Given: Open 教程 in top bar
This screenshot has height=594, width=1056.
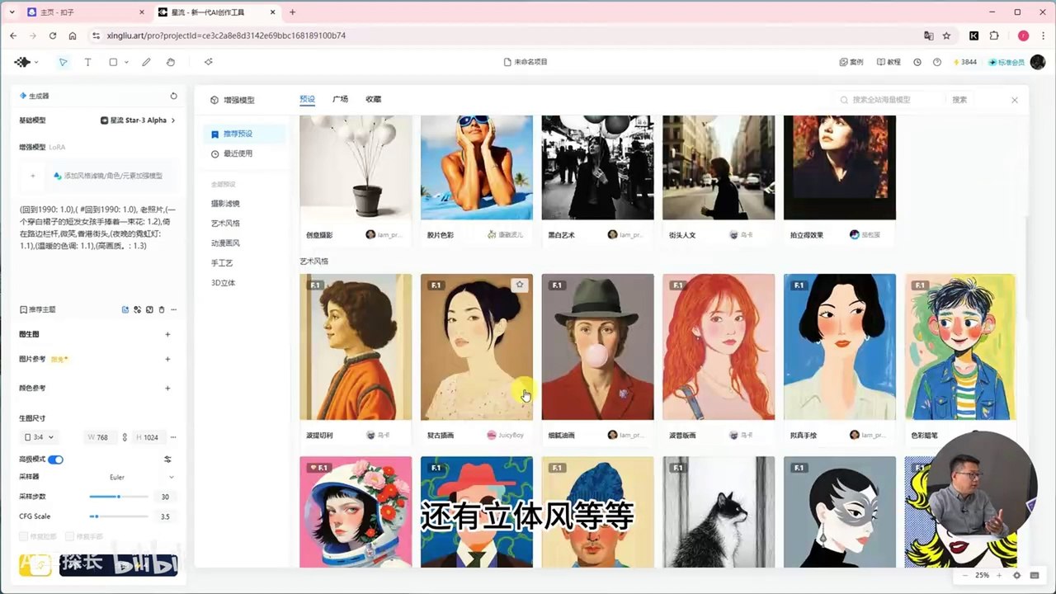Looking at the screenshot, I should click(x=889, y=62).
